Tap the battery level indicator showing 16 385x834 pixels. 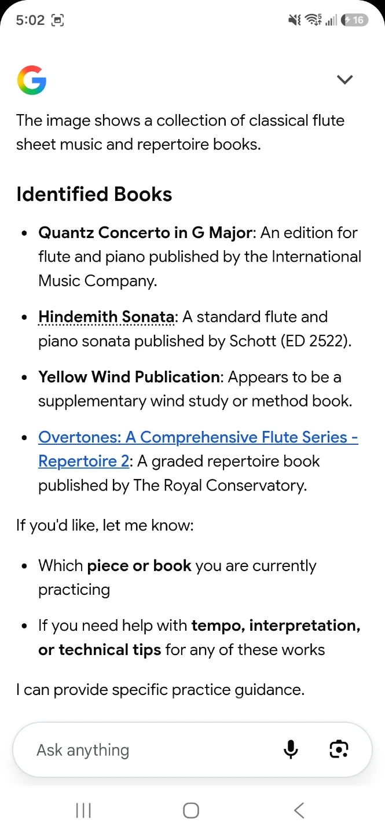tap(354, 20)
